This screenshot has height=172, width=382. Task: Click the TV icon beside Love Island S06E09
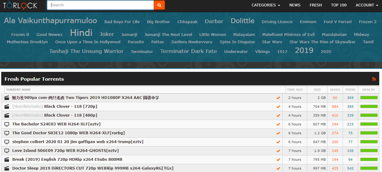7,151
